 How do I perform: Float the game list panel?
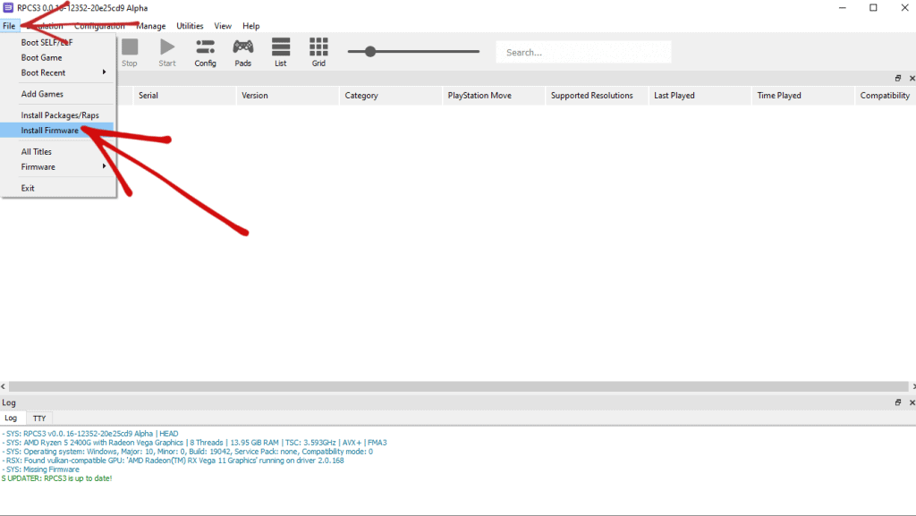(x=898, y=79)
